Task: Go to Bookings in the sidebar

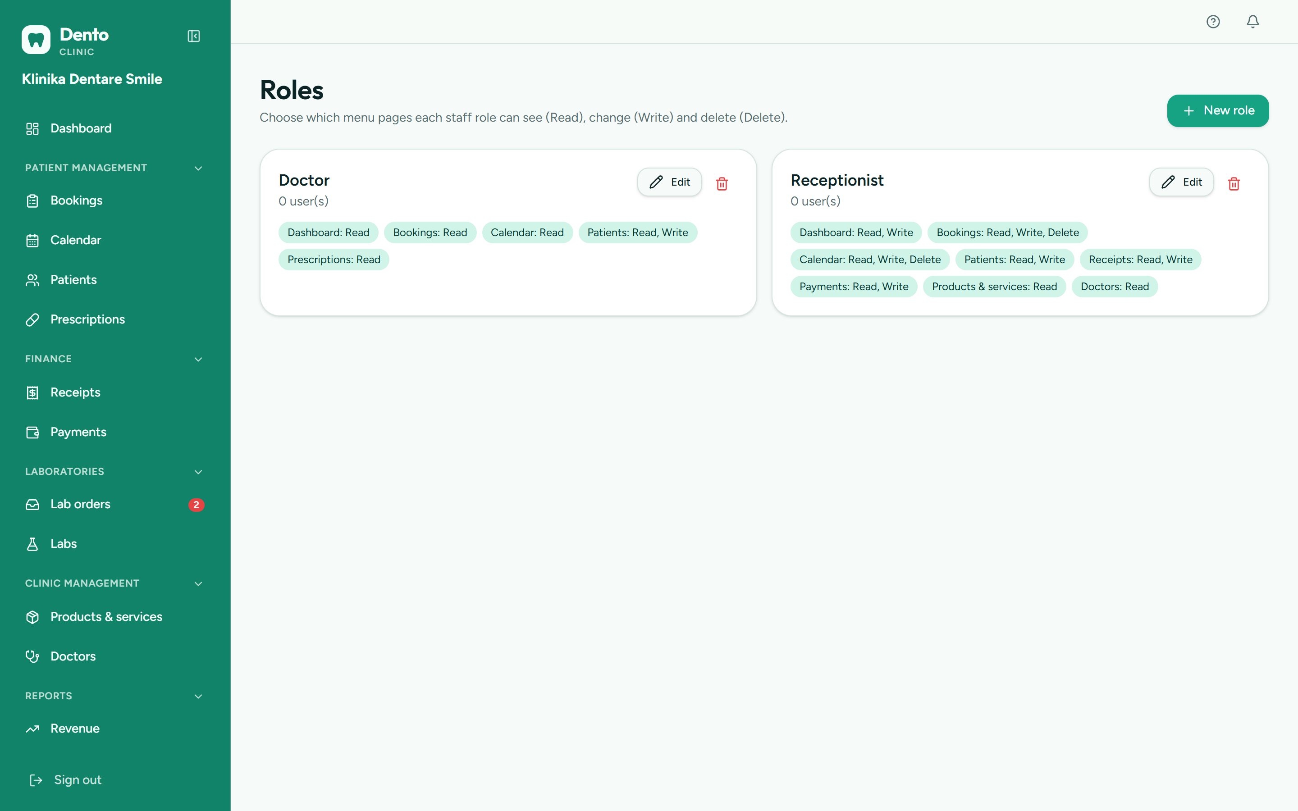Action: [115, 200]
